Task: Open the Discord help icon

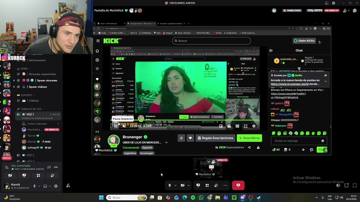Action: coord(334,3)
